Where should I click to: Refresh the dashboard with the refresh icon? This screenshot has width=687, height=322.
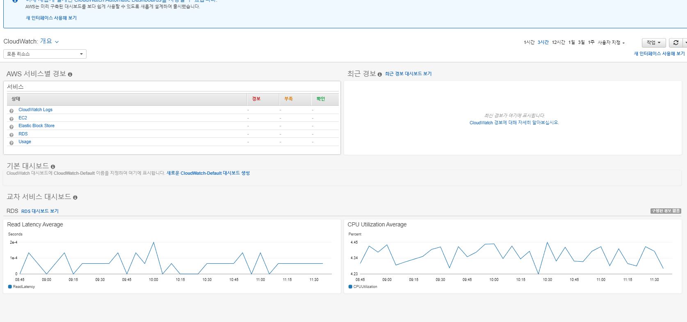click(676, 43)
